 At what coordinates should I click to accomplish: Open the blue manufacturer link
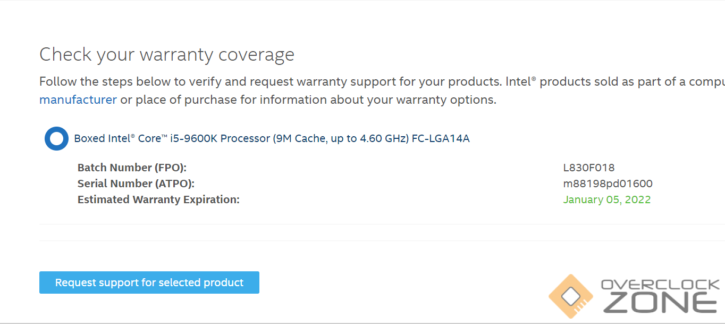pos(78,100)
